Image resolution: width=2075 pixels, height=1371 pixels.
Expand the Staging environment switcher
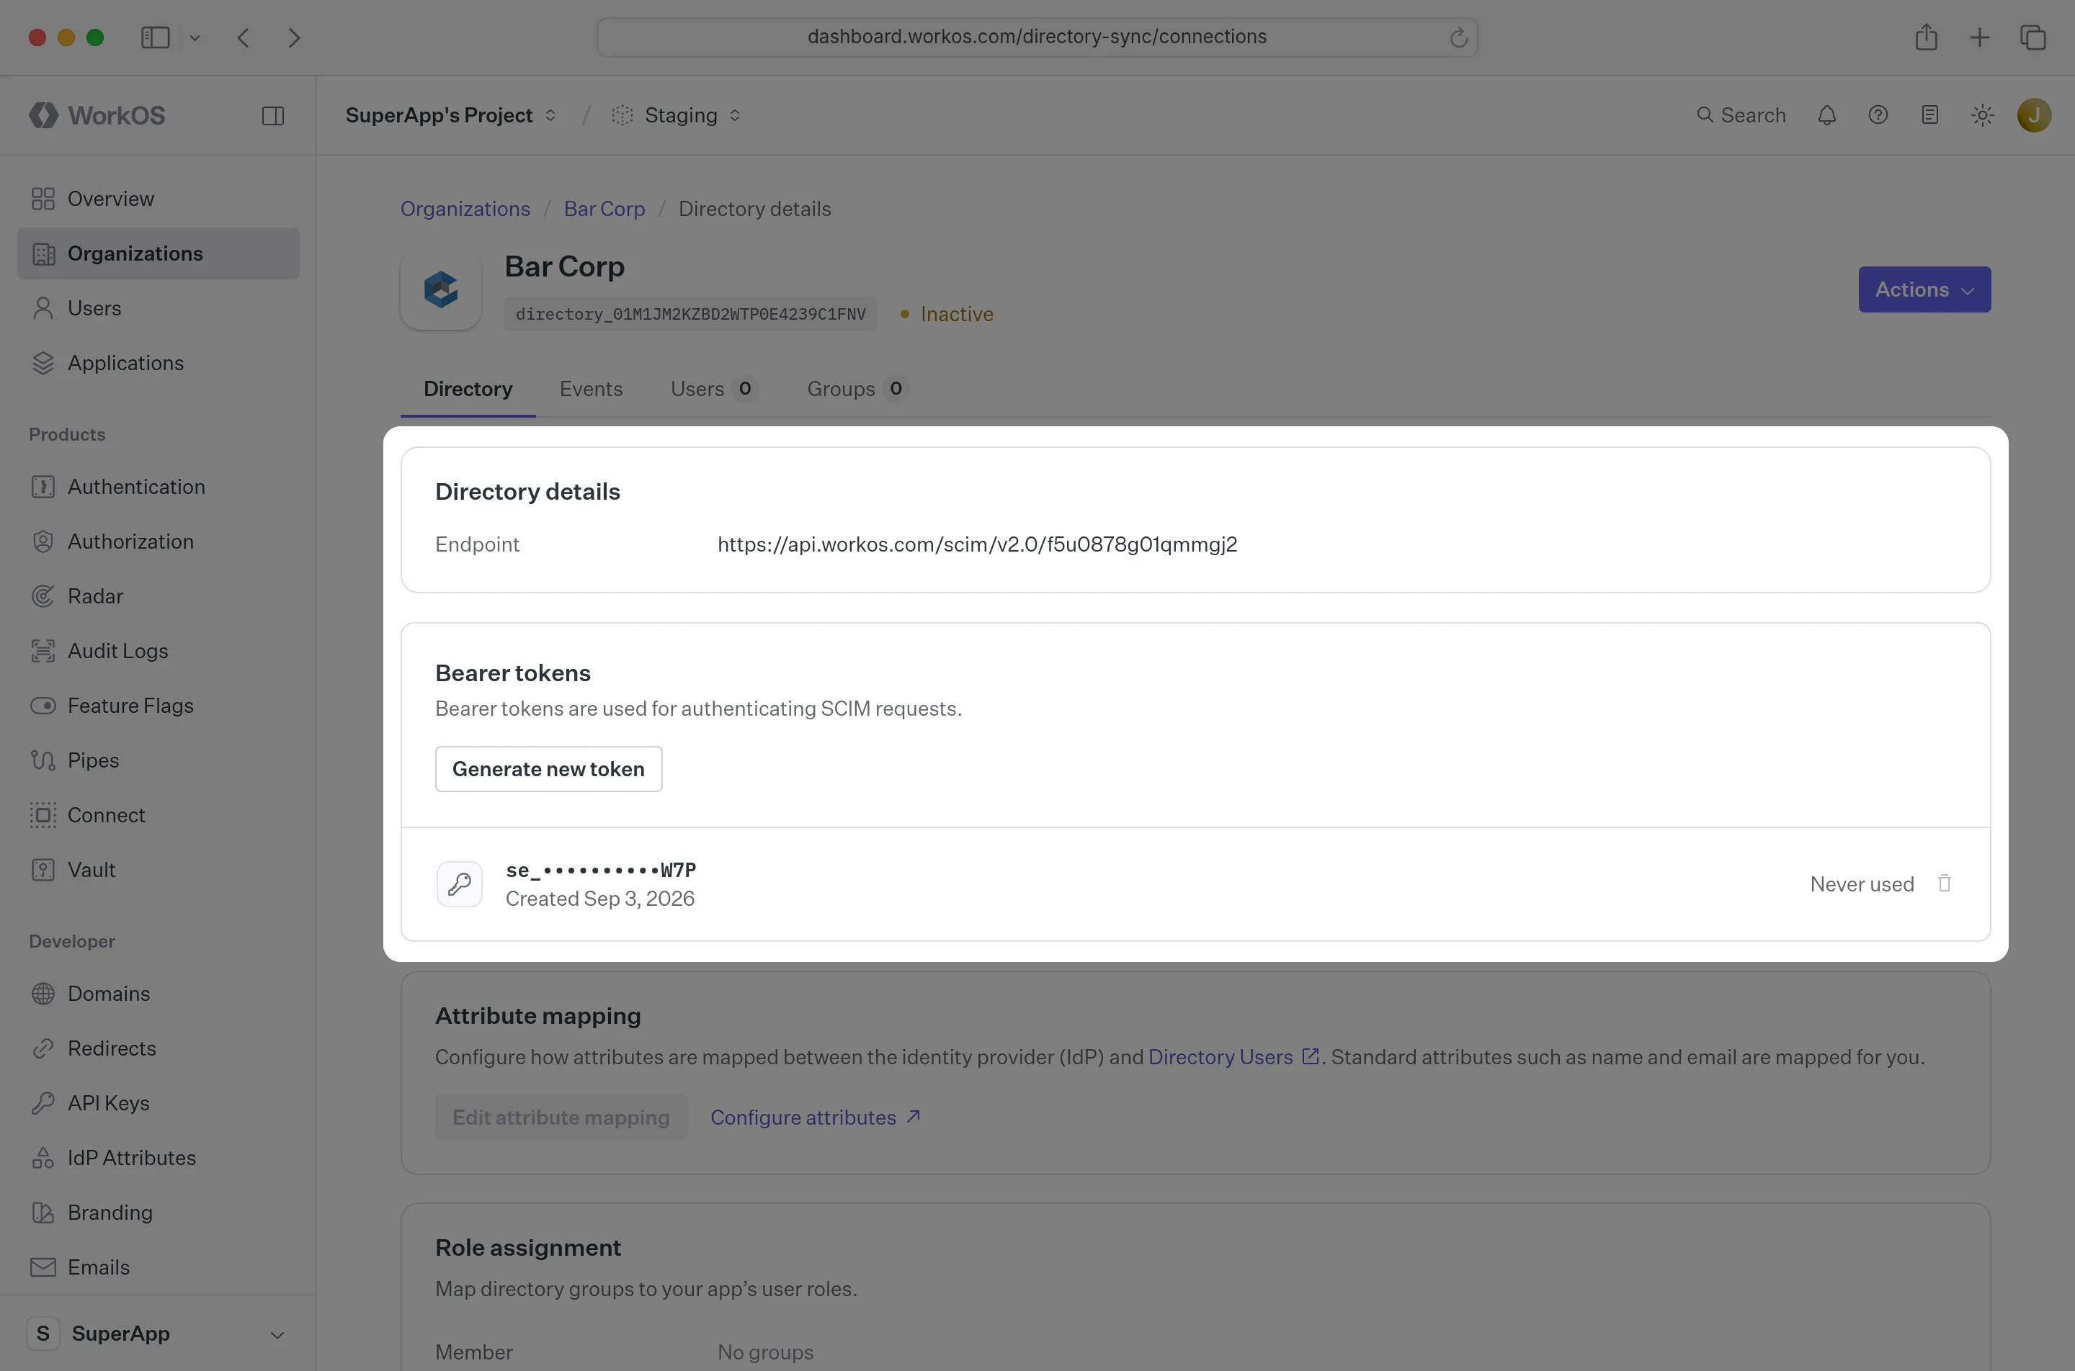click(677, 115)
